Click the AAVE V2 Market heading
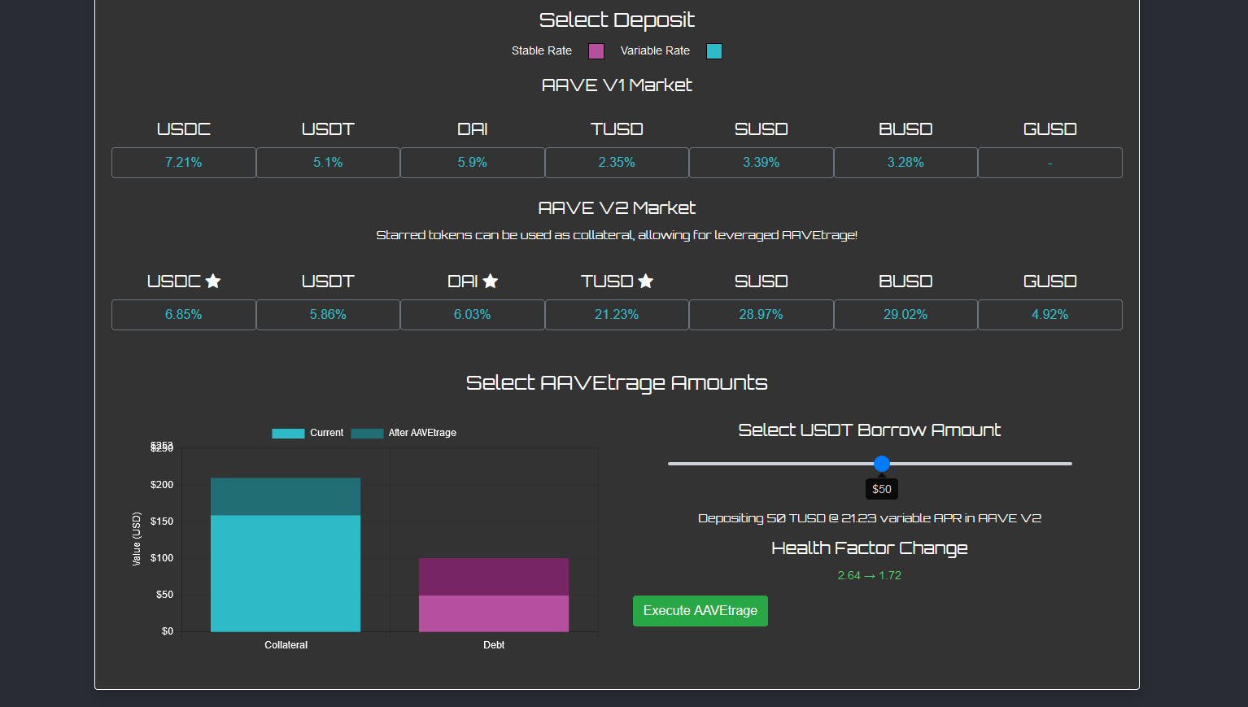 tap(617, 208)
